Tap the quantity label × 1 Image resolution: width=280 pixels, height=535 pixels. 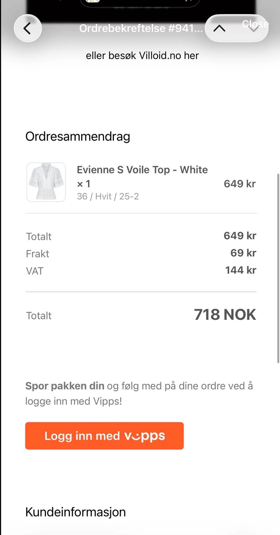coord(84,184)
